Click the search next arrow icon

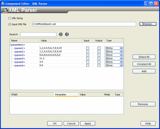pyautogui.click(x=67, y=34)
